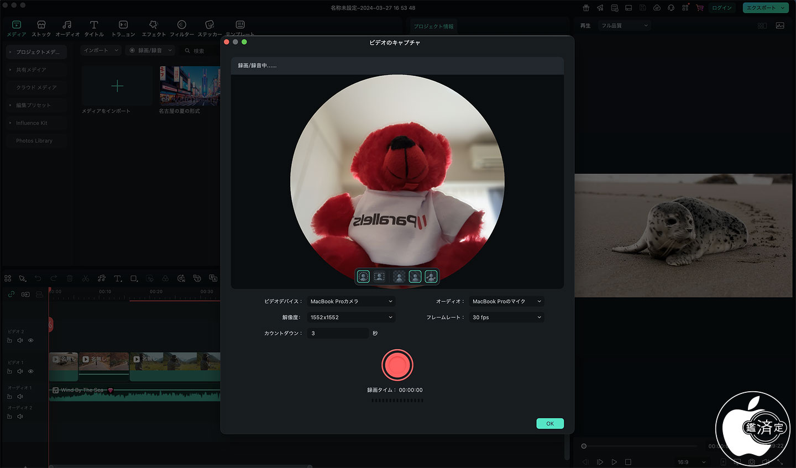Mute the ビデオ 2 track speaker
The image size is (796, 468).
[x=20, y=340]
